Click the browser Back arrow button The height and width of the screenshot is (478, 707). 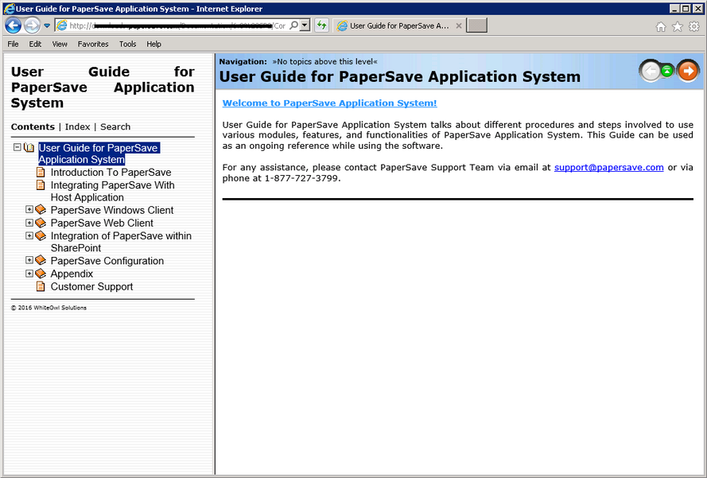pos(13,25)
